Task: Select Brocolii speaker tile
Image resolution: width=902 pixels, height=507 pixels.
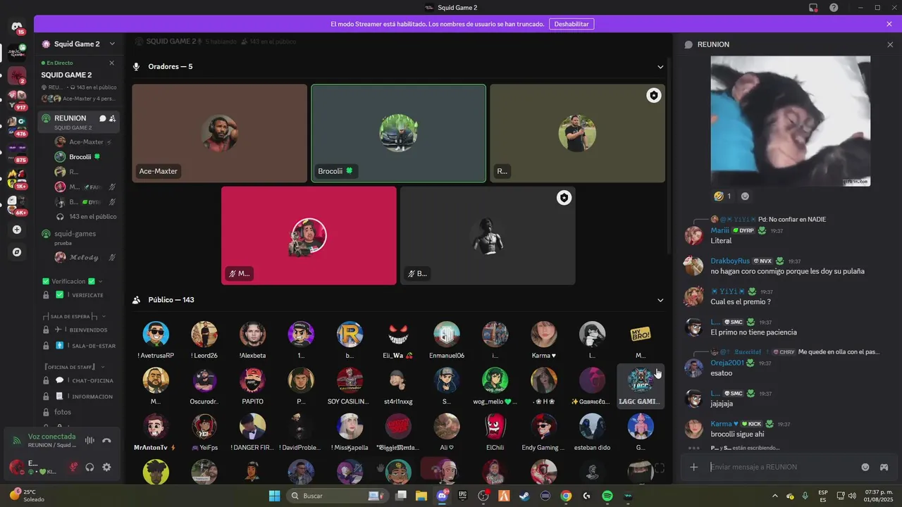Action: 399,134
